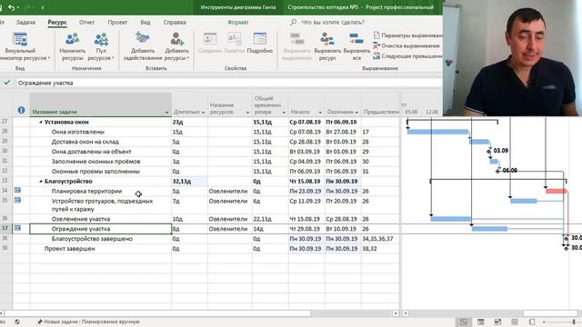Viewport: 582px width, 327px height.
Task: Click Level All icon
Action: 356,39
